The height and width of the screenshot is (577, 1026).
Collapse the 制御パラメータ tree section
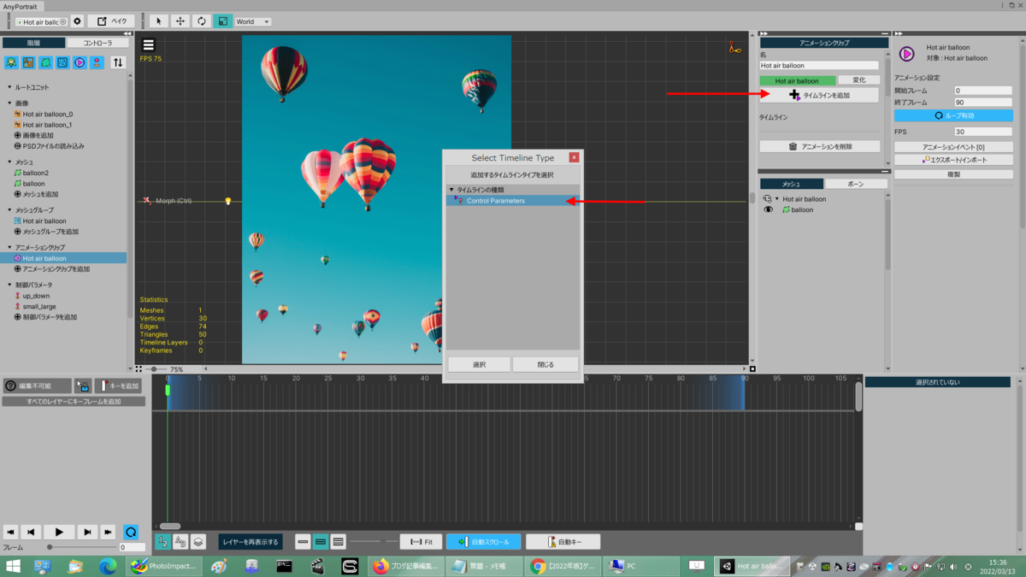(10, 285)
